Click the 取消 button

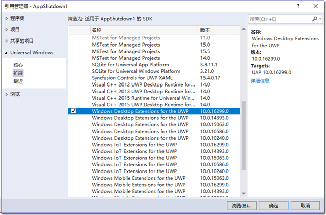305,206
